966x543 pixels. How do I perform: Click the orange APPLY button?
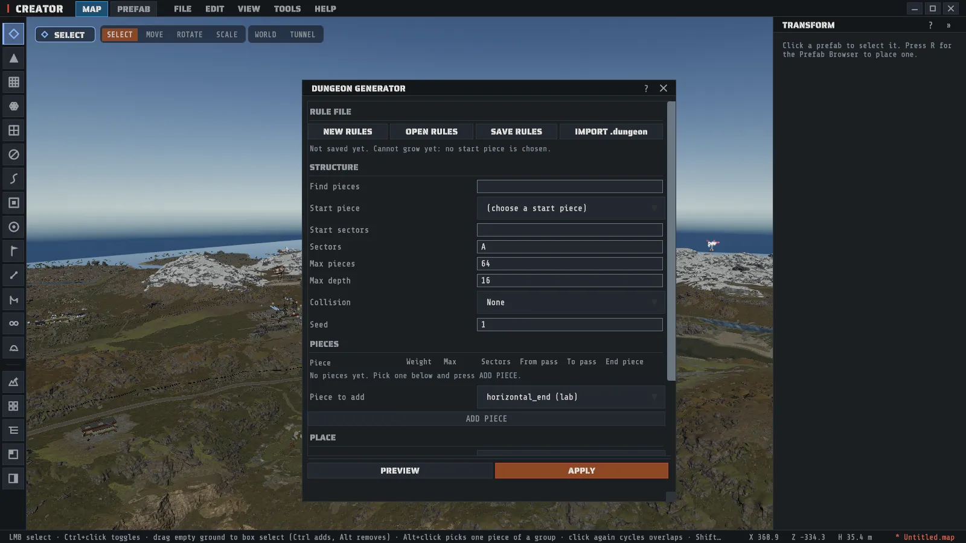pyautogui.click(x=581, y=471)
